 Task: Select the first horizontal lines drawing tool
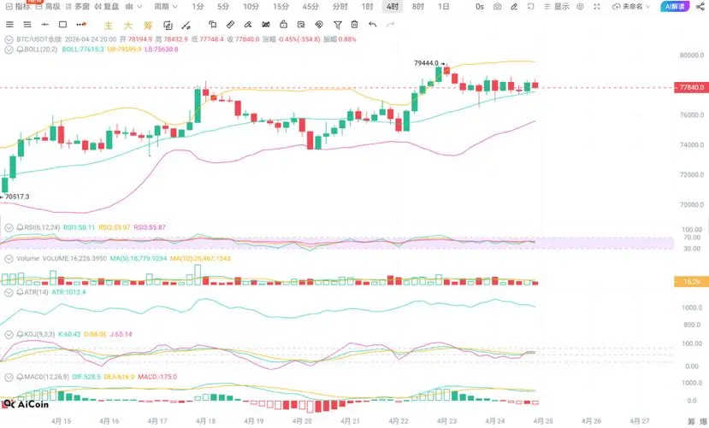pyautogui.click(x=9, y=25)
